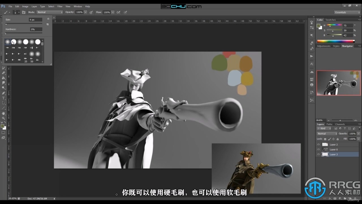This screenshot has width=362, height=204.
Task: Click the brush Hardness value field
Action: tap(36, 29)
